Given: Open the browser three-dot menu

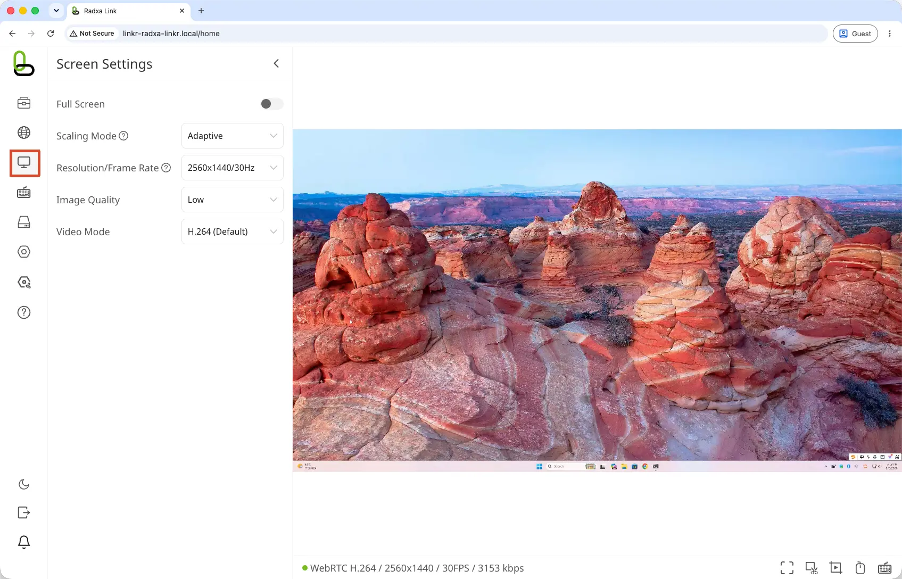Looking at the screenshot, I should point(890,34).
